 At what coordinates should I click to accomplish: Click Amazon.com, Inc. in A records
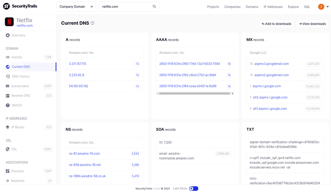(81, 52)
